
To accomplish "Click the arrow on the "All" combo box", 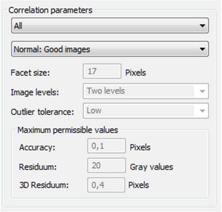I will point(202,26).
